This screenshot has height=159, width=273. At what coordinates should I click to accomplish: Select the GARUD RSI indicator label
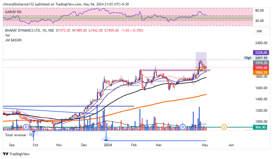click(13, 12)
